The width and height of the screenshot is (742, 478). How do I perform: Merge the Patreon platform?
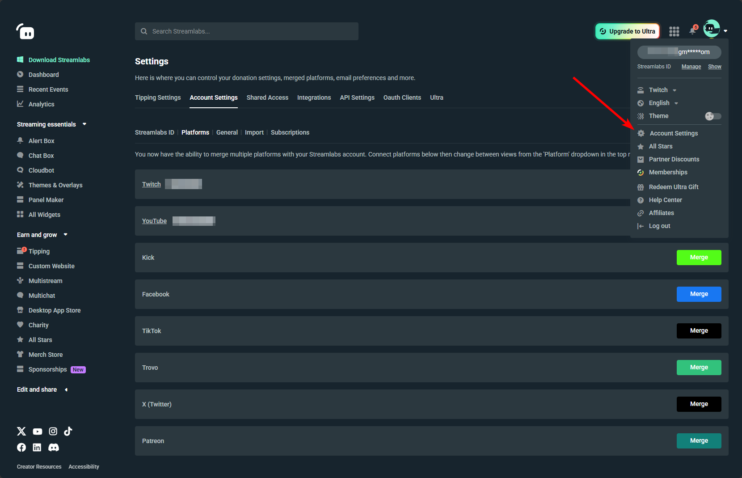[x=699, y=441]
